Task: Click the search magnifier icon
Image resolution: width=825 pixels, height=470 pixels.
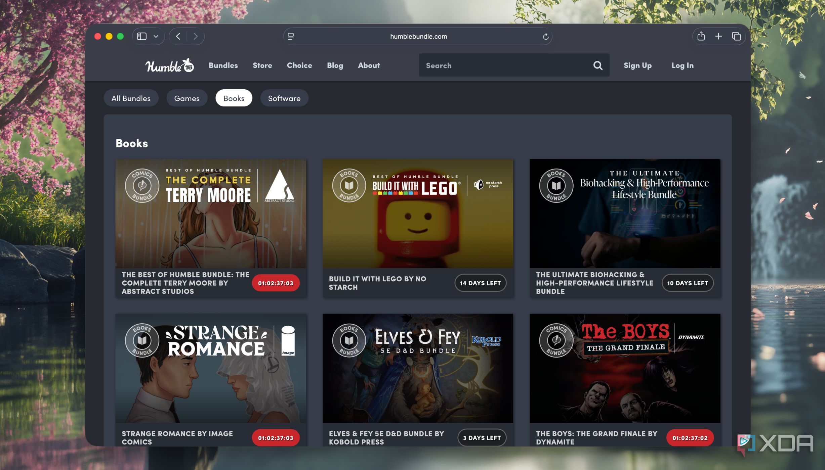Action: click(x=597, y=65)
